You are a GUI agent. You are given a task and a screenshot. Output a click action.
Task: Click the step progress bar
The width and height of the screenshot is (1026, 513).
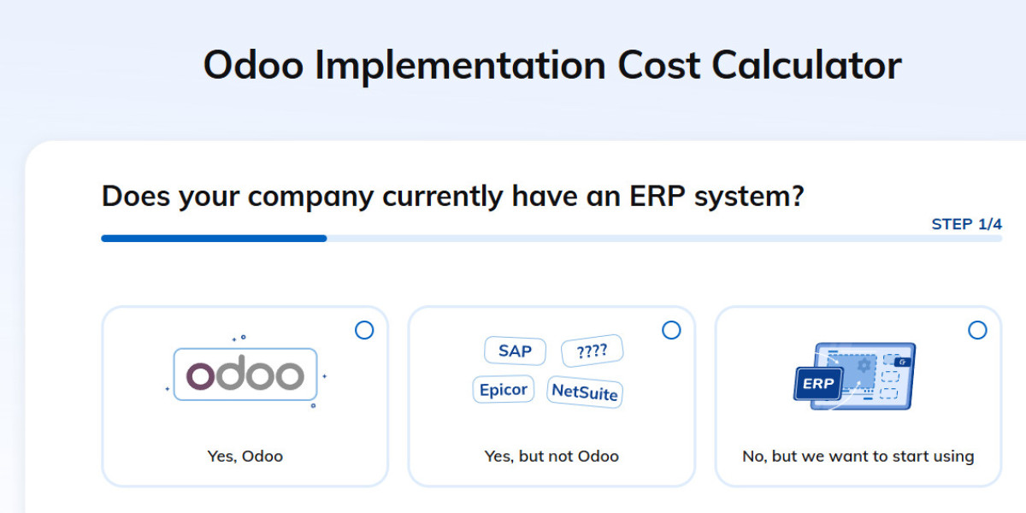(551, 239)
